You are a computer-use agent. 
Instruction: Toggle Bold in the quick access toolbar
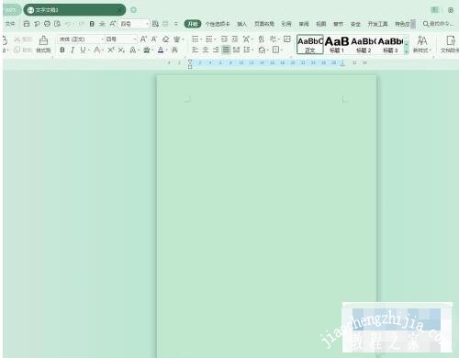click(92, 24)
